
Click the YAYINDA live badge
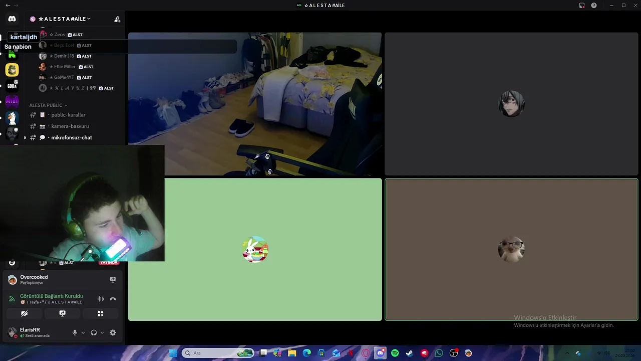point(109,263)
